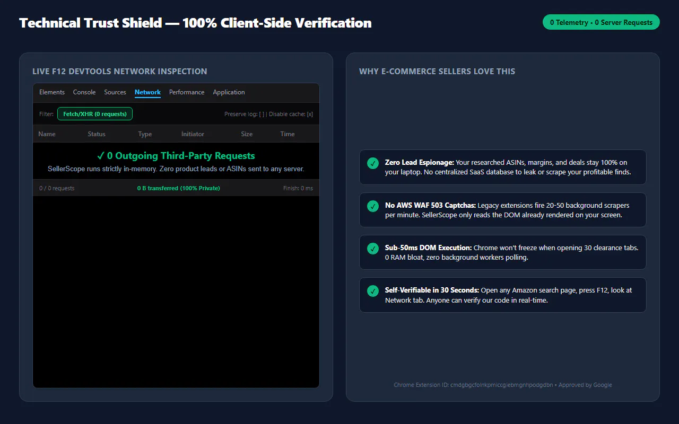Sort by the Size column header

(247, 134)
